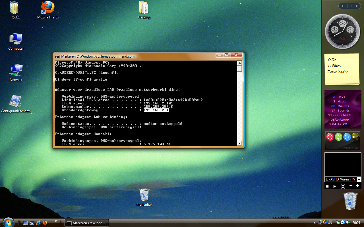Click the subnet mask 255.255.255.0
364x227 pixels.
coord(158,107)
